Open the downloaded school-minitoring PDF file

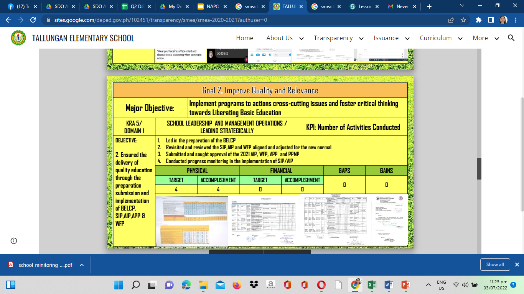[45, 265]
